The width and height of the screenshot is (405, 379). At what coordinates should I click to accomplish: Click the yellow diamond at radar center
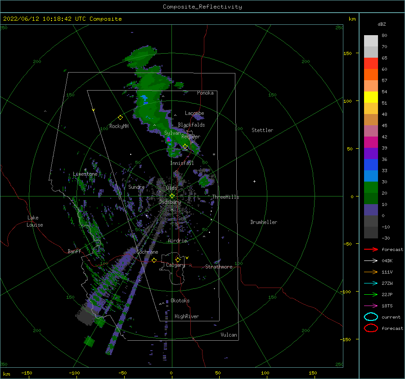172,196
